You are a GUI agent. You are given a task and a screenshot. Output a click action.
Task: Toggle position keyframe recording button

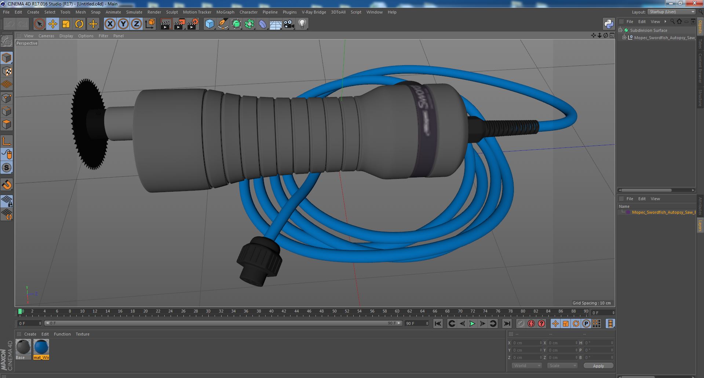[555, 323]
